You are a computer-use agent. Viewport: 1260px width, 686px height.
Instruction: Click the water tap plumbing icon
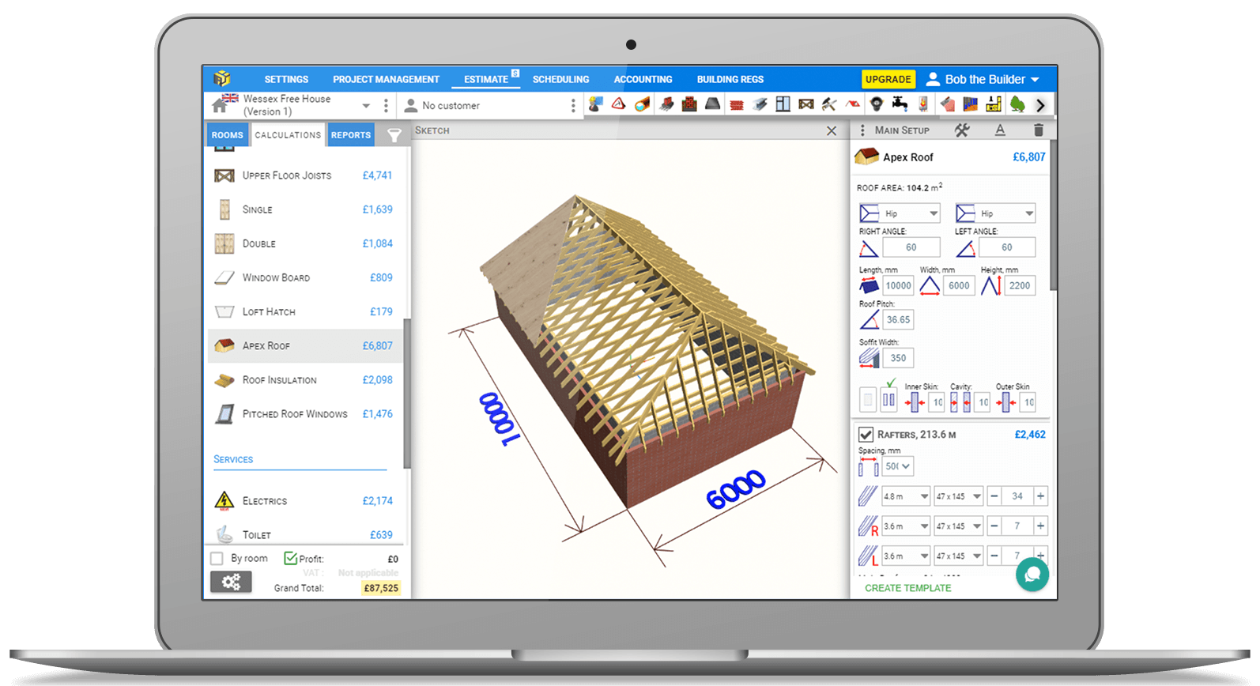point(900,104)
